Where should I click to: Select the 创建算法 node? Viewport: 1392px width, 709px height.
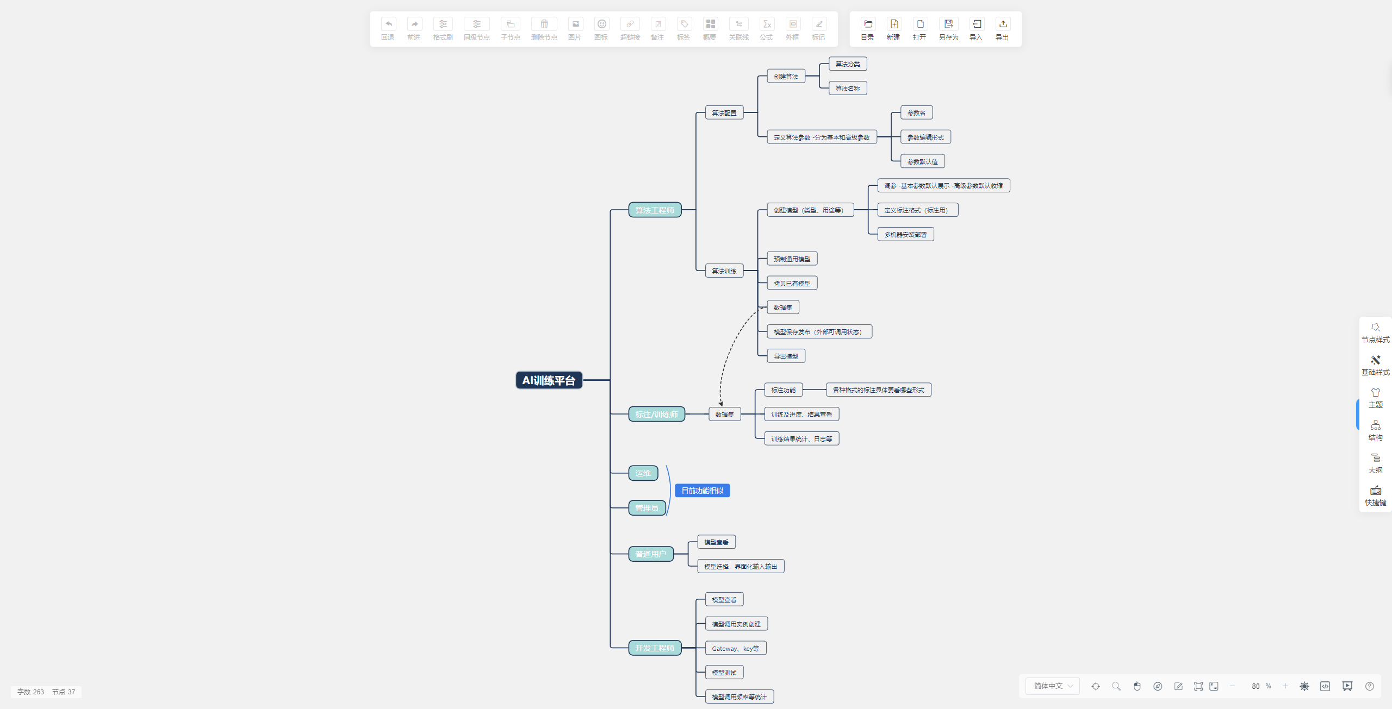[786, 76]
